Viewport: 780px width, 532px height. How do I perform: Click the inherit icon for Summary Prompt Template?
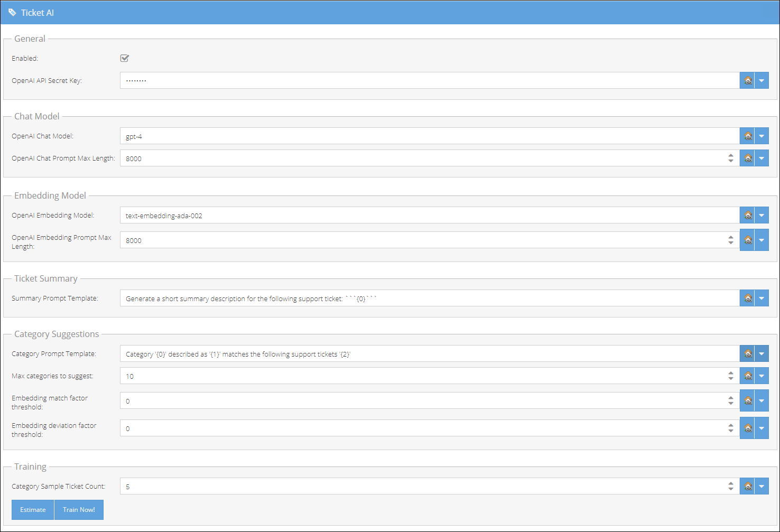(747, 298)
